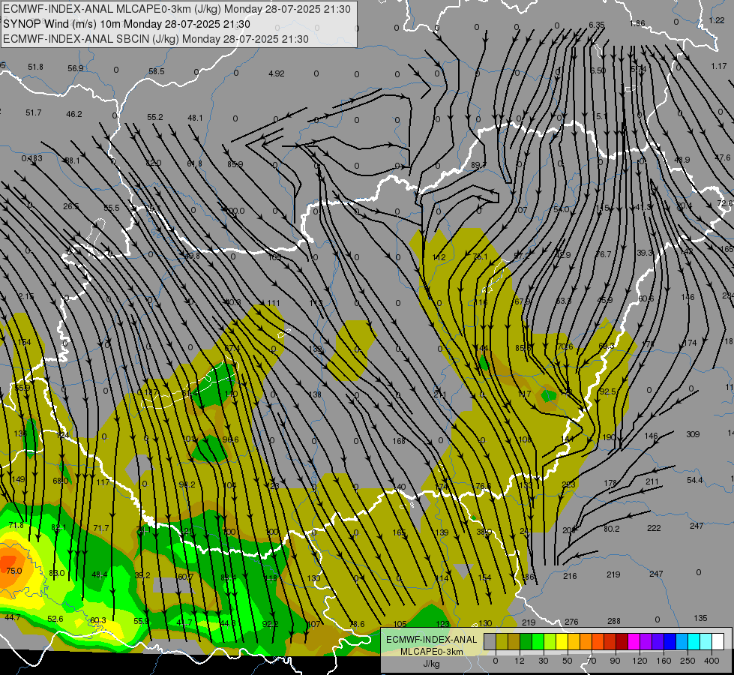
Task: Select the 1.22 value at top right
Action: tap(717, 20)
